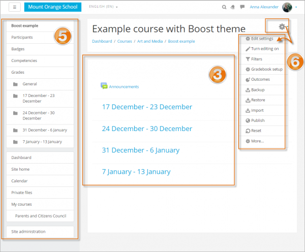Click the Reset icon in menu
The image size is (305, 252).
[x=247, y=131]
